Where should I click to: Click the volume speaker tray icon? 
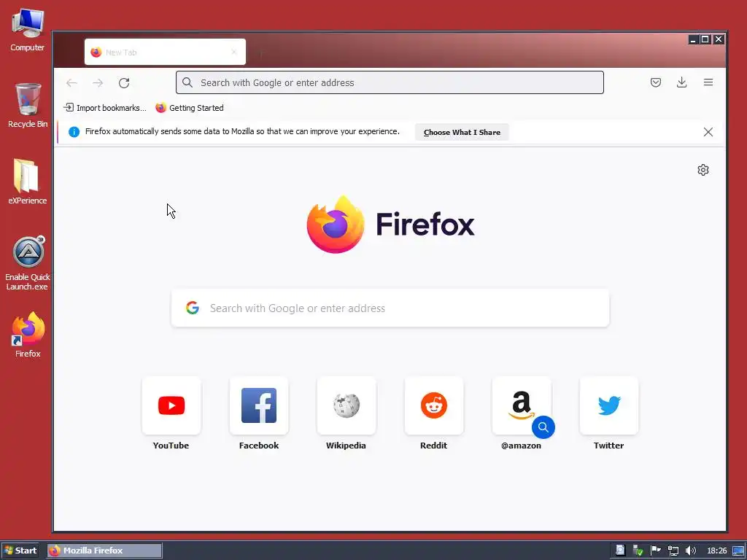coord(690,551)
